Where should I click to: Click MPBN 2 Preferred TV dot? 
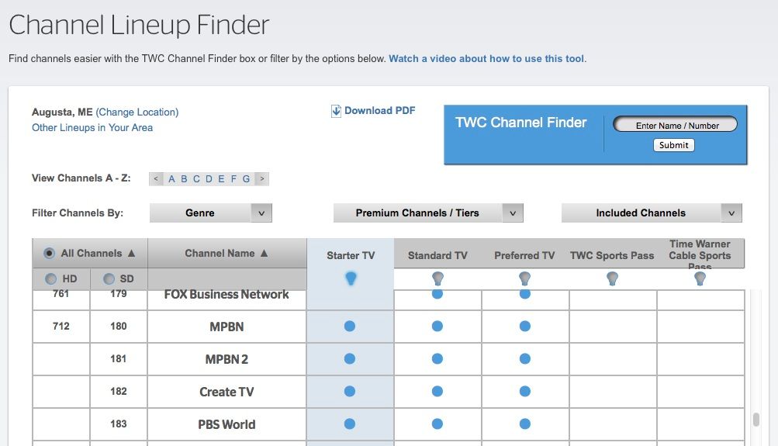[525, 358]
